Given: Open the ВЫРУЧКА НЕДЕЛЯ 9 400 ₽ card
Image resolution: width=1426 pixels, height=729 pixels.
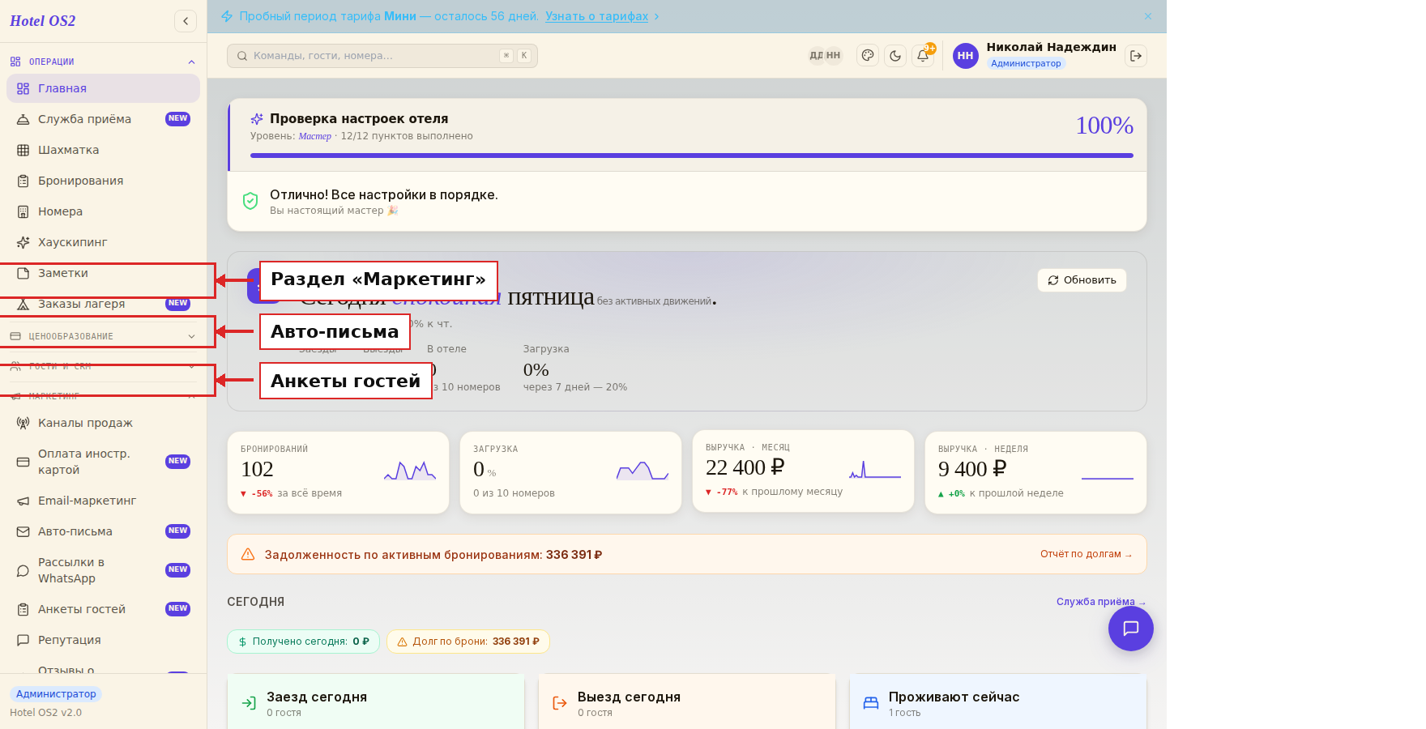Looking at the screenshot, I should [1035, 472].
